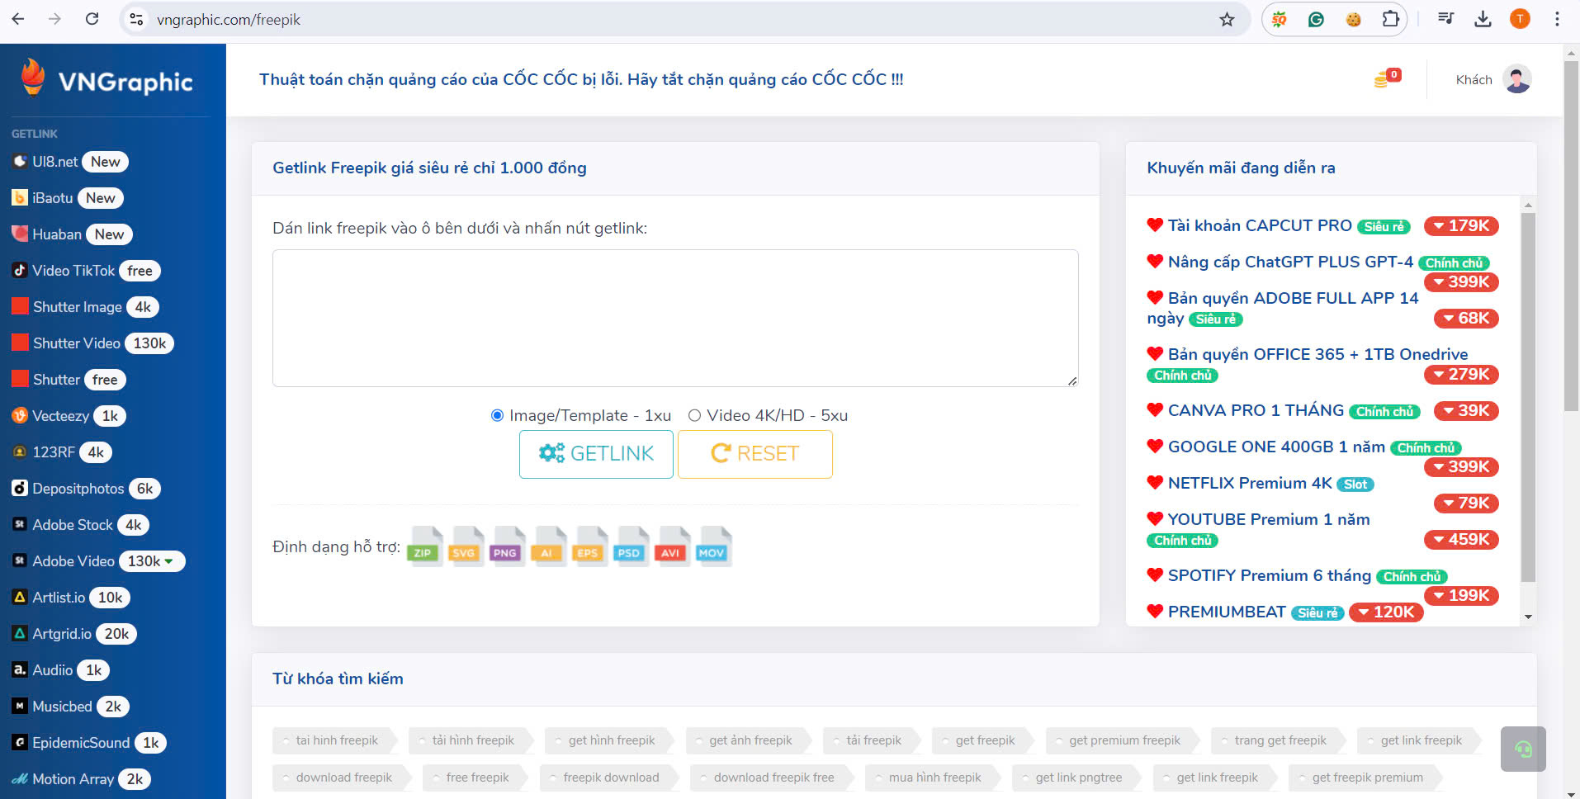Open UI8.net getlink in sidebar
This screenshot has width=1580, height=799.
pyautogui.click(x=70, y=162)
